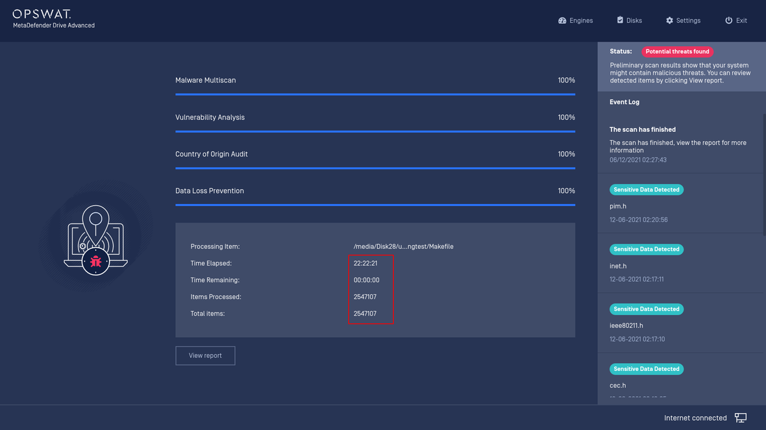The height and width of the screenshot is (430, 766).
Task: Click the malware bug laptop illustration
Action: pyautogui.click(x=96, y=240)
